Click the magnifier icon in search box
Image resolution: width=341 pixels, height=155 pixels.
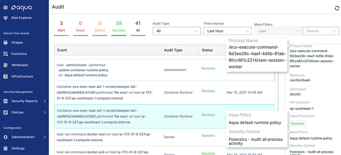click(x=335, y=31)
